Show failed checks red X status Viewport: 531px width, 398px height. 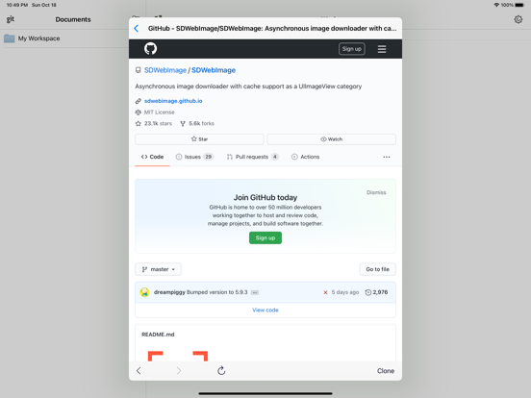click(325, 292)
